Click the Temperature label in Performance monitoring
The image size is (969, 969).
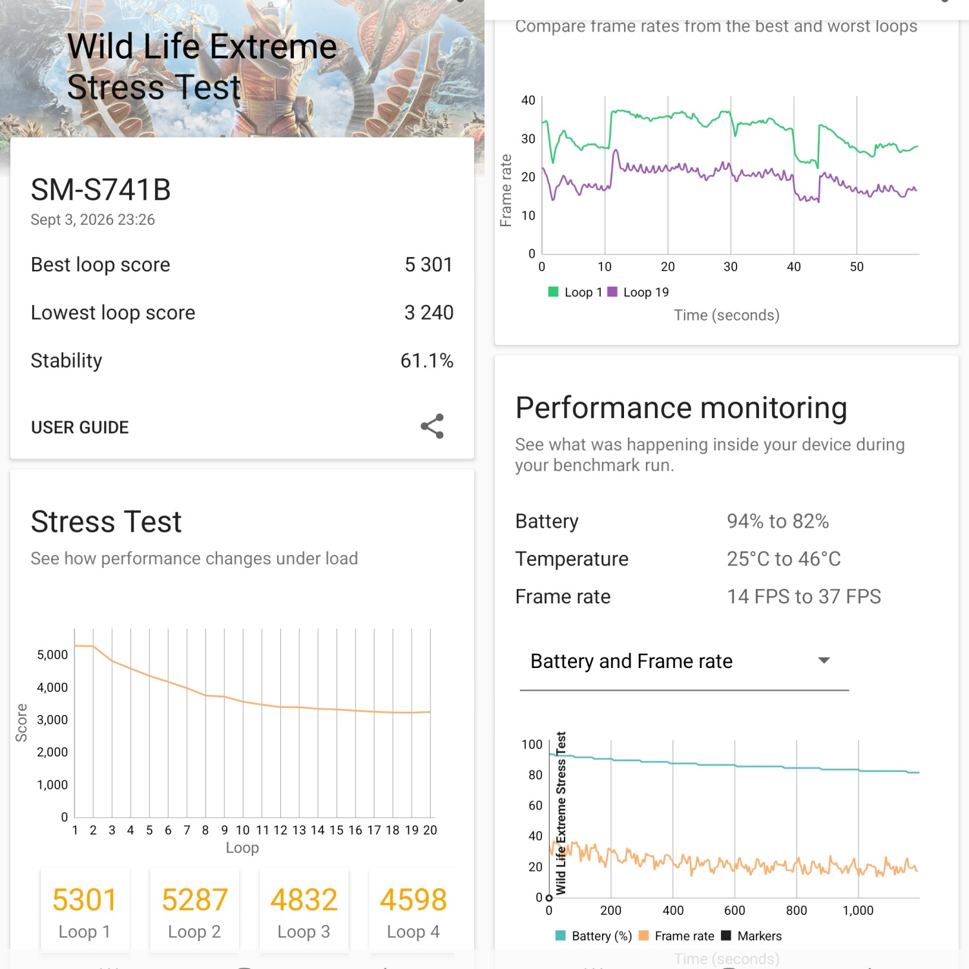point(572,559)
